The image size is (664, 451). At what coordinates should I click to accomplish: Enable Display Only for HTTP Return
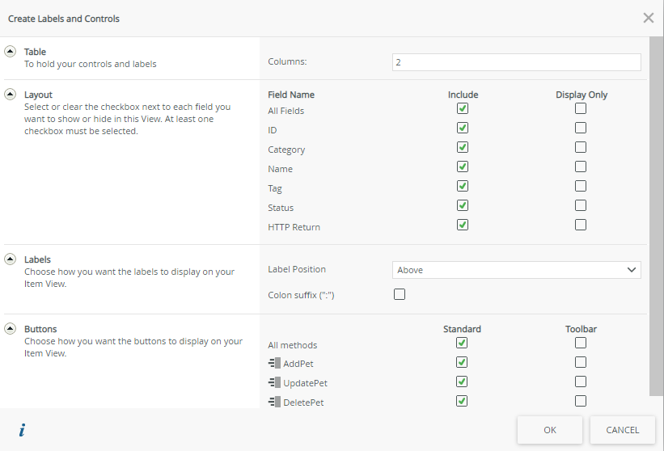[581, 225]
